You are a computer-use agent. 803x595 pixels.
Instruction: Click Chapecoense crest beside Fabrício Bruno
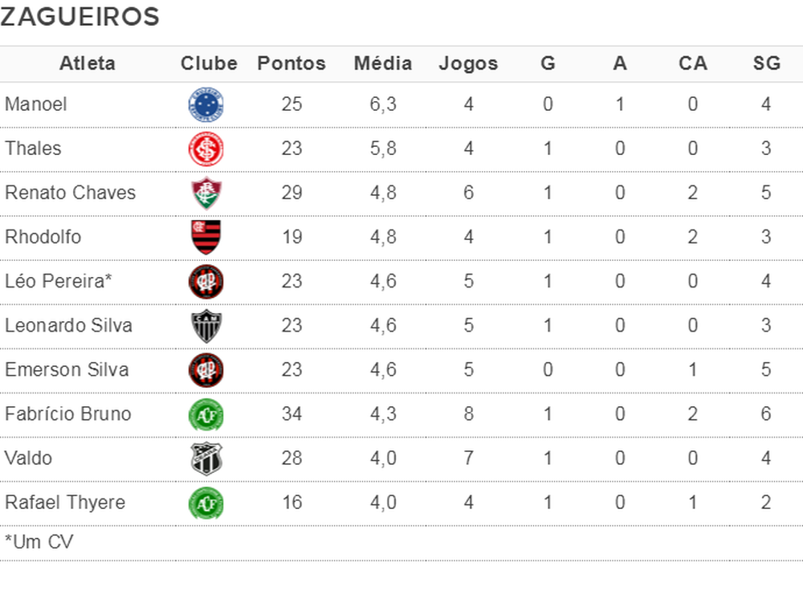tap(206, 414)
